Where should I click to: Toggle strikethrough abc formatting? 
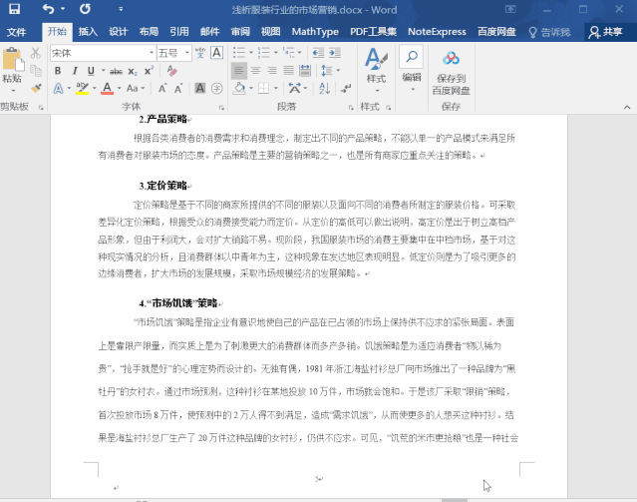tap(117, 71)
